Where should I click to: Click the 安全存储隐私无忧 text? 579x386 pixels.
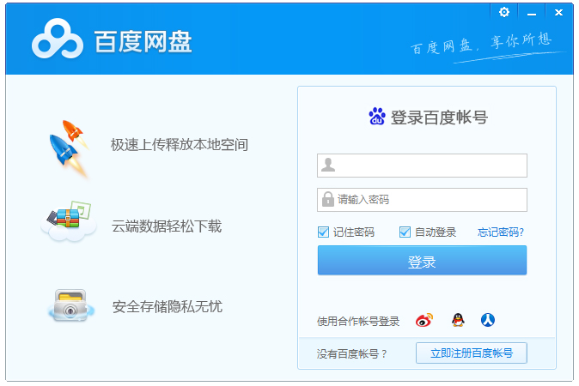(168, 306)
